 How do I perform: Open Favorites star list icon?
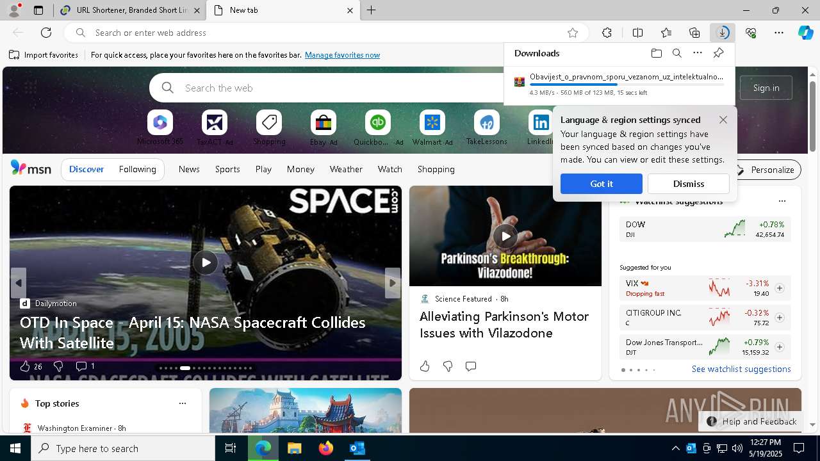(x=666, y=33)
